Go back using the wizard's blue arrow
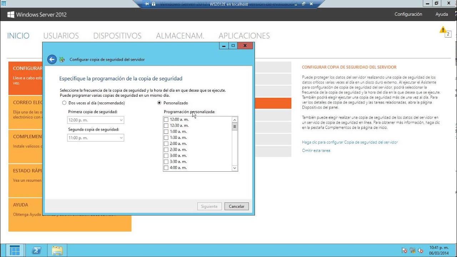The width and height of the screenshot is (457, 257). tap(52, 60)
